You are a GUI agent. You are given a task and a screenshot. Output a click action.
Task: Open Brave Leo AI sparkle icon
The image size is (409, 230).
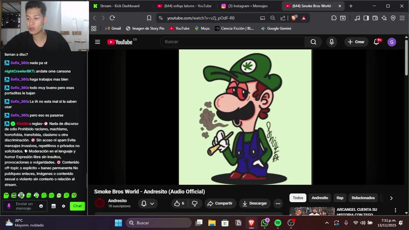pyautogui.click(x=384, y=18)
